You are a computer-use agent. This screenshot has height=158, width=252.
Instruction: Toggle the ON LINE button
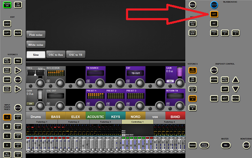coord(18,5)
